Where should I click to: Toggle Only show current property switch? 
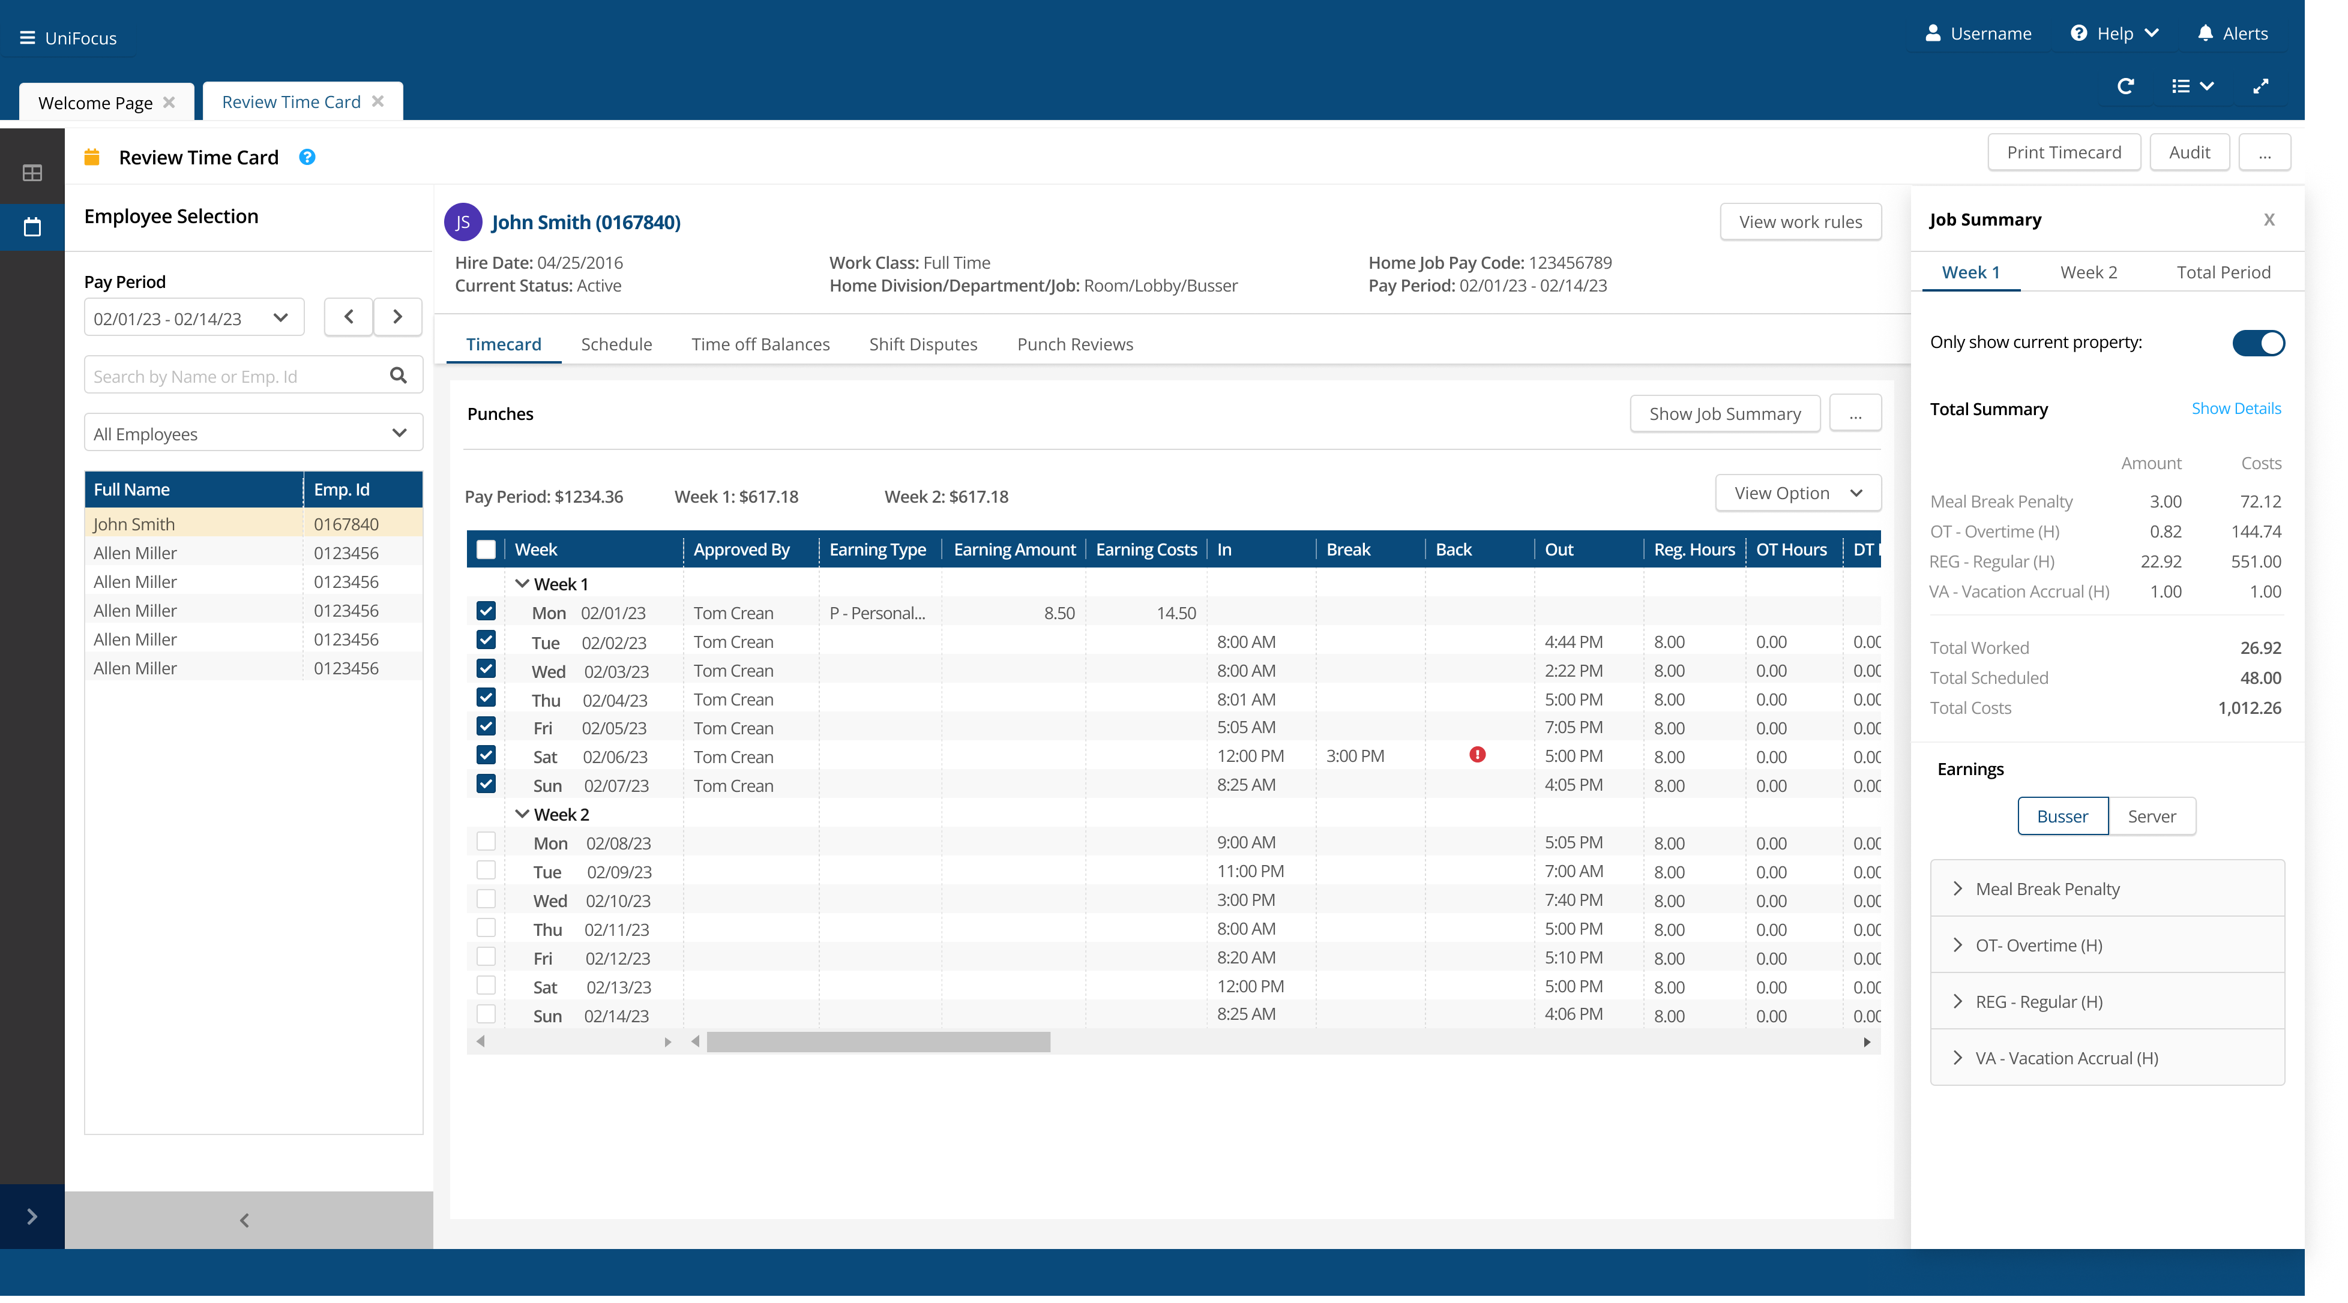[2258, 343]
